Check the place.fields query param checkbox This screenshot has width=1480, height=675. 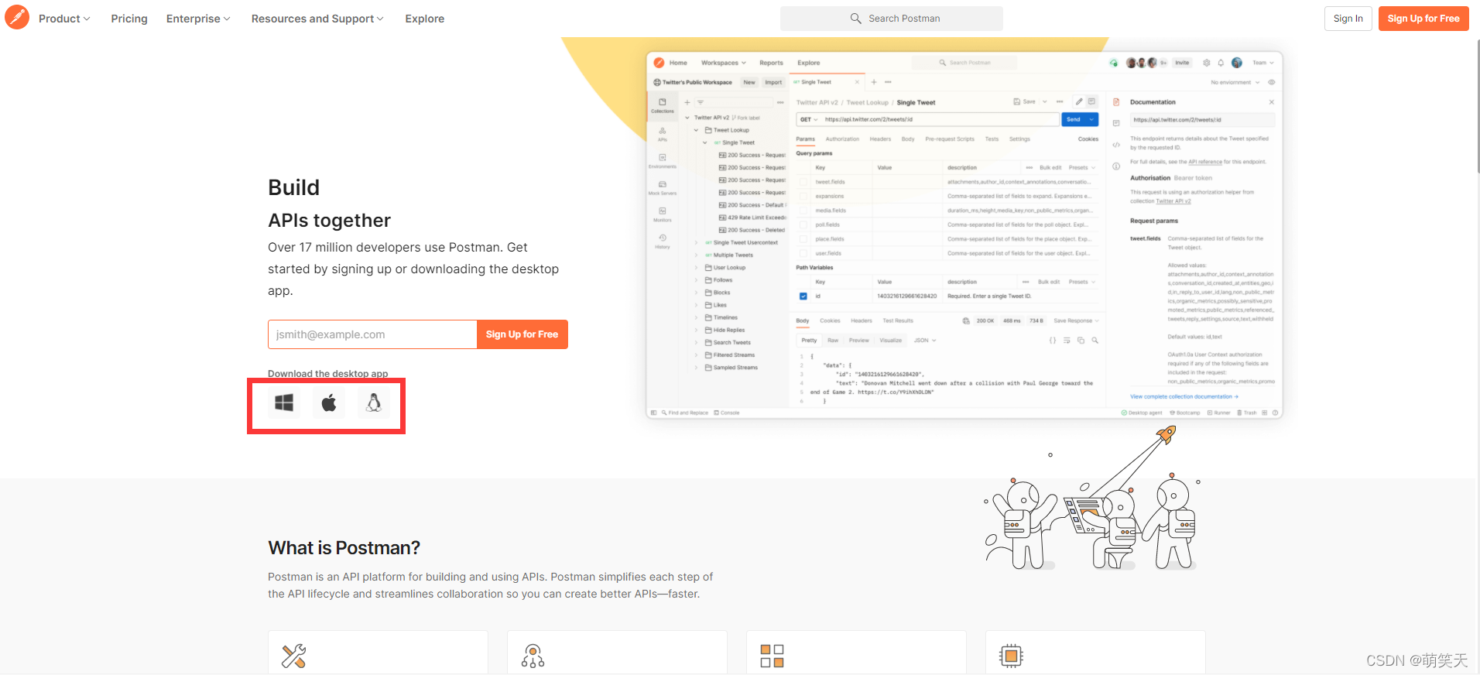[x=803, y=239]
